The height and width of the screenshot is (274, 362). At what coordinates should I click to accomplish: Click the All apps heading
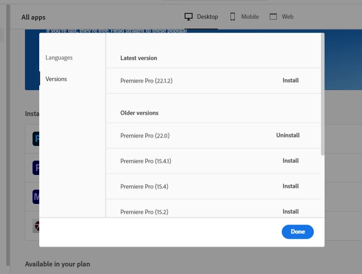pyautogui.click(x=33, y=17)
